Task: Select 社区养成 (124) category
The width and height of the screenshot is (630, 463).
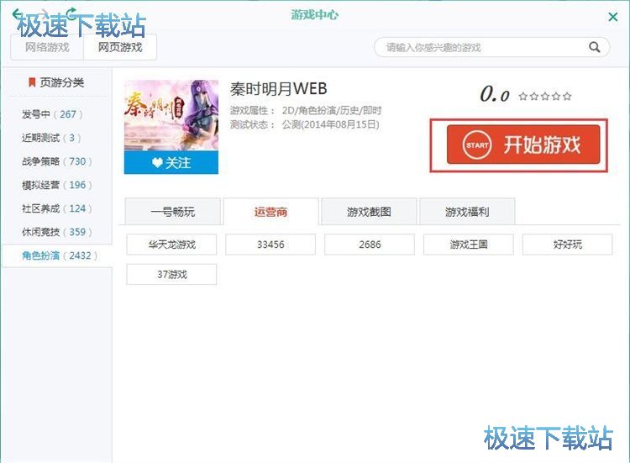Action: pyautogui.click(x=56, y=208)
